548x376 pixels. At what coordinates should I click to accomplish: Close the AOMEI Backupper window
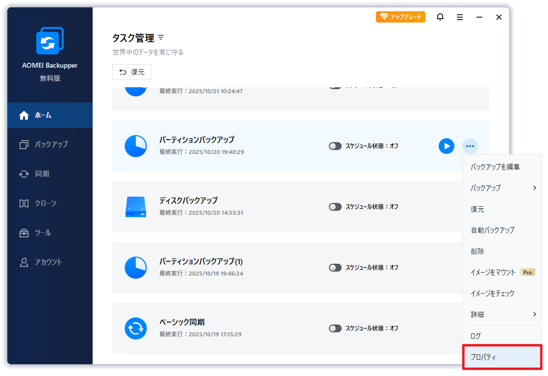[498, 17]
